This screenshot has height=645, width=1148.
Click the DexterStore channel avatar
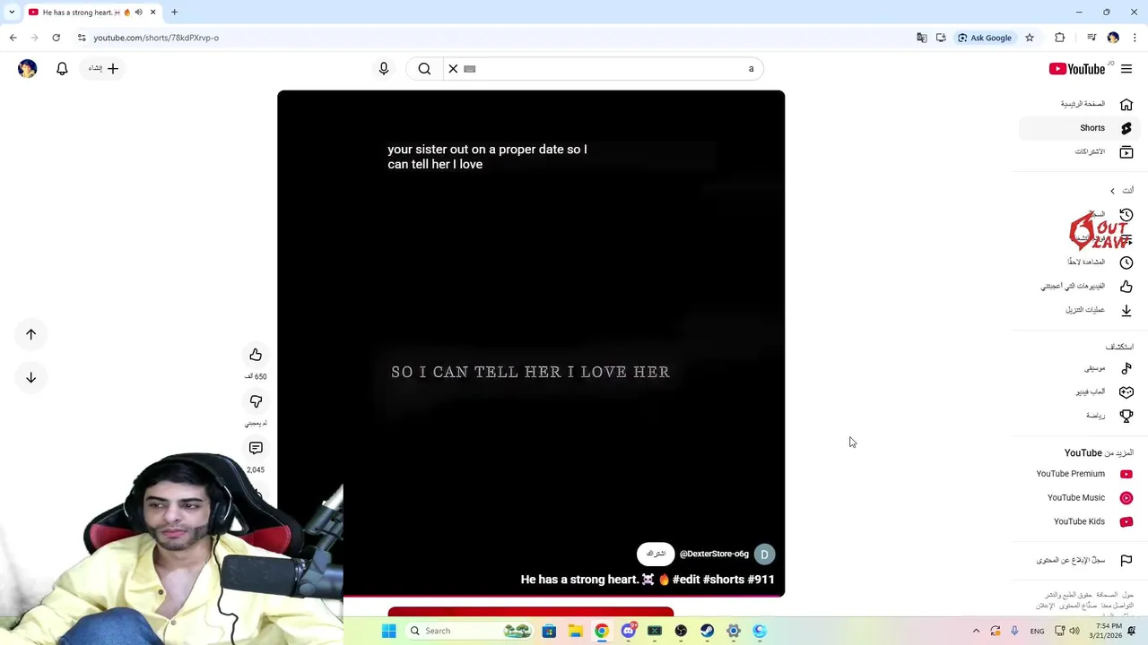coord(764,555)
